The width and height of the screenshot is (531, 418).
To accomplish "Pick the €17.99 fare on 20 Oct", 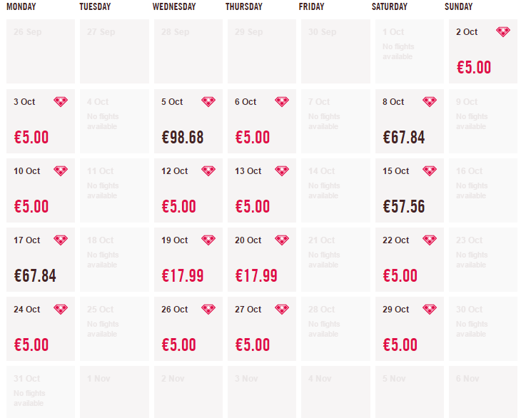I will 256,275.
